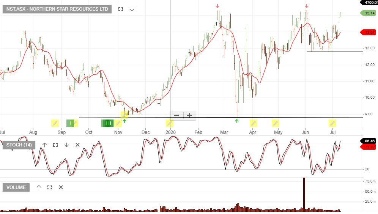The image size is (378, 214).
Task: Open the pencil note on the support line in November
Action: pos(124,115)
